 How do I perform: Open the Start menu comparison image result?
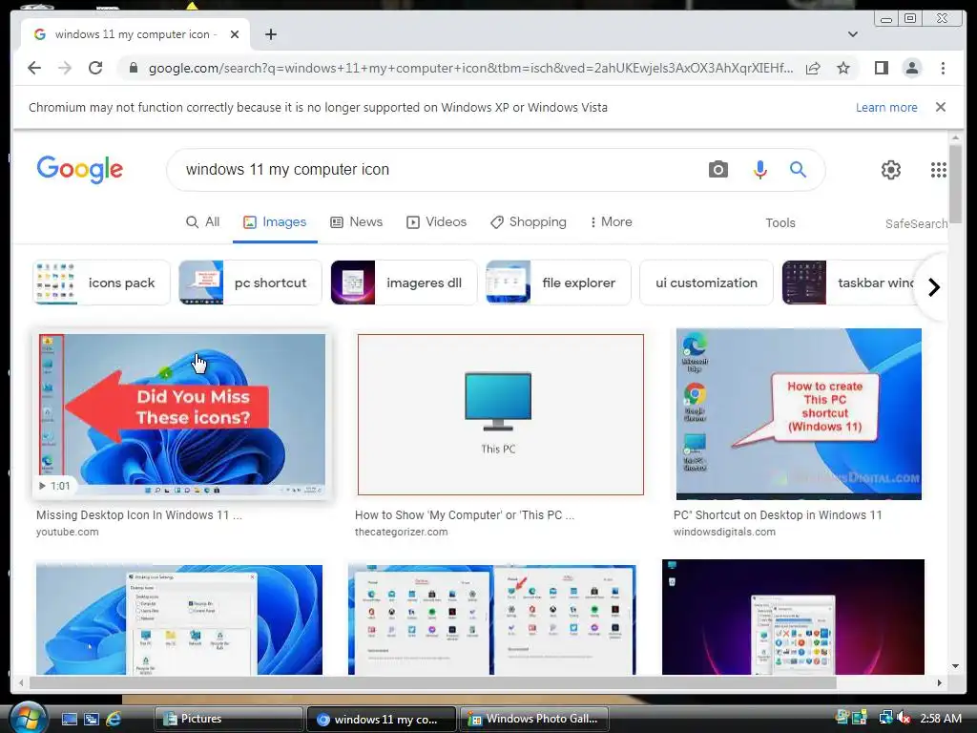(x=492, y=619)
